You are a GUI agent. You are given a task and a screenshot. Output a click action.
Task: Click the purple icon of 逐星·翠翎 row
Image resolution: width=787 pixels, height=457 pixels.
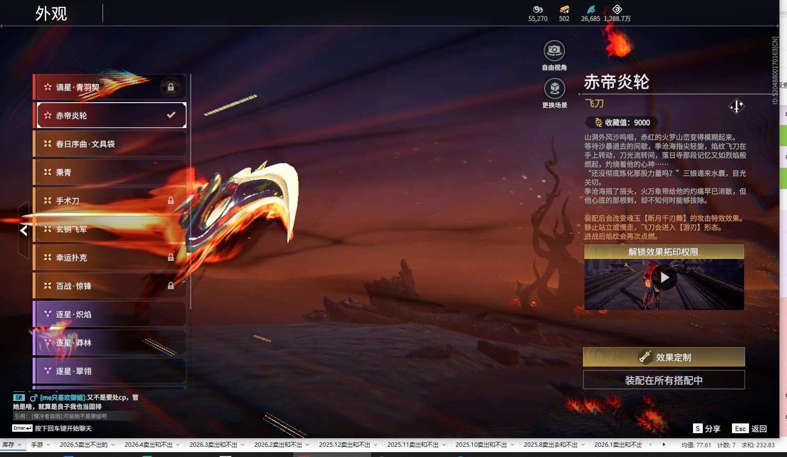point(48,371)
